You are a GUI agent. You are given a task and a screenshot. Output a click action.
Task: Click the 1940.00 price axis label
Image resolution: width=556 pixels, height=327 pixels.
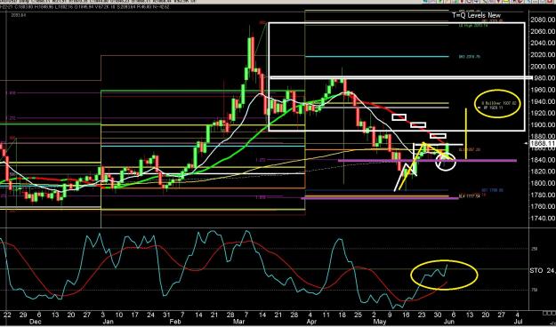click(x=543, y=101)
